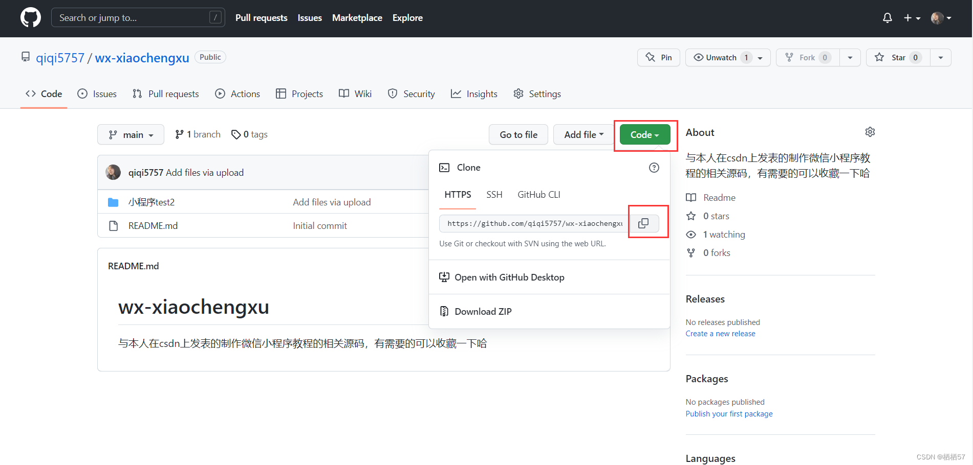Viewport: 973px width, 465px height.
Task: Click the qiqi5757 commit author name
Action: (x=146, y=173)
